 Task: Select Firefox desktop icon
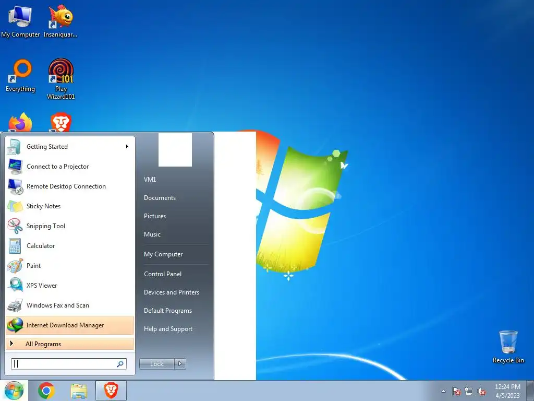[20, 122]
